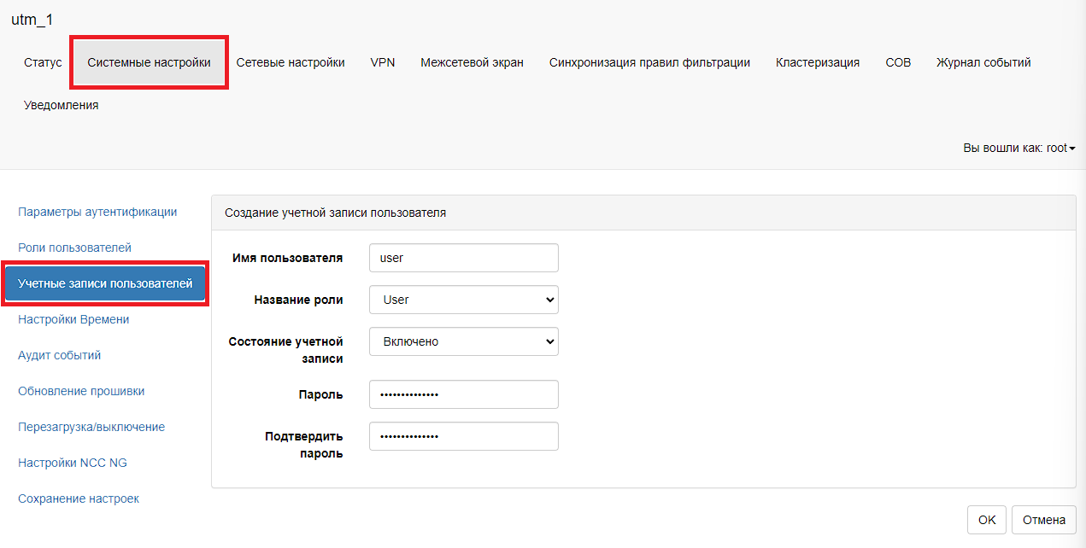The width and height of the screenshot is (1086, 548).
Task: Focus the Пароль field
Action: click(463, 394)
